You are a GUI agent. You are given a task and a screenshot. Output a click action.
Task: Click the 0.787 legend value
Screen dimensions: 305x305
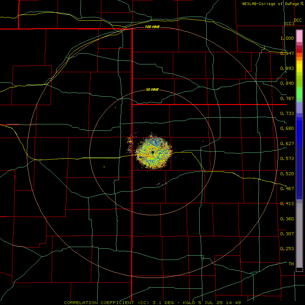(x=287, y=98)
